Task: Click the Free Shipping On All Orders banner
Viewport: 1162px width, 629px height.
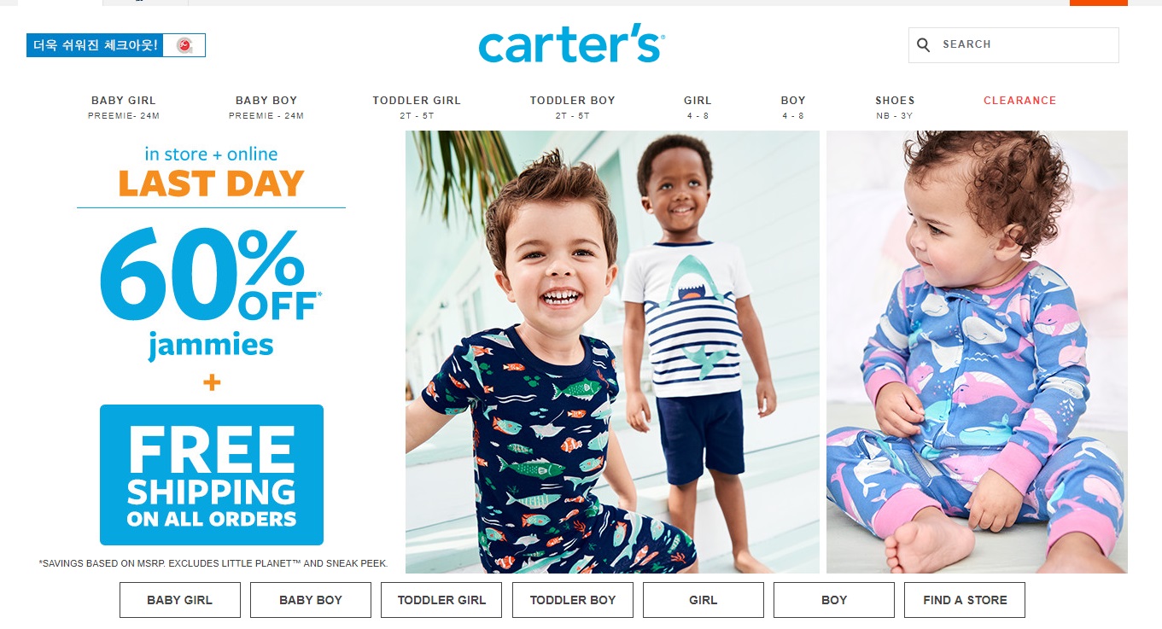Action: pos(212,475)
